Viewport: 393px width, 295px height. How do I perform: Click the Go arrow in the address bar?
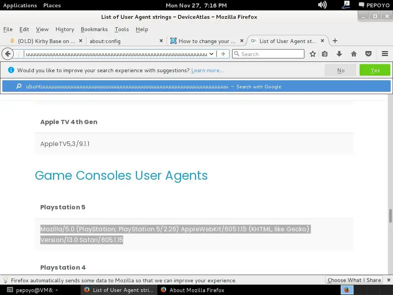click(223, 54)
